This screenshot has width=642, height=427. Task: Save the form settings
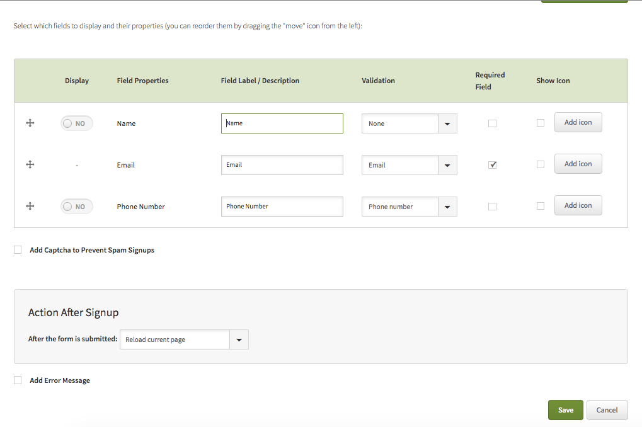[565, 410]
